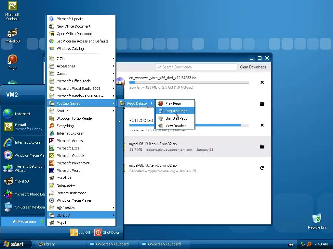Launch Microsoft Access from programs list
This screenshot has height=249, width=333.
point(81,141)
